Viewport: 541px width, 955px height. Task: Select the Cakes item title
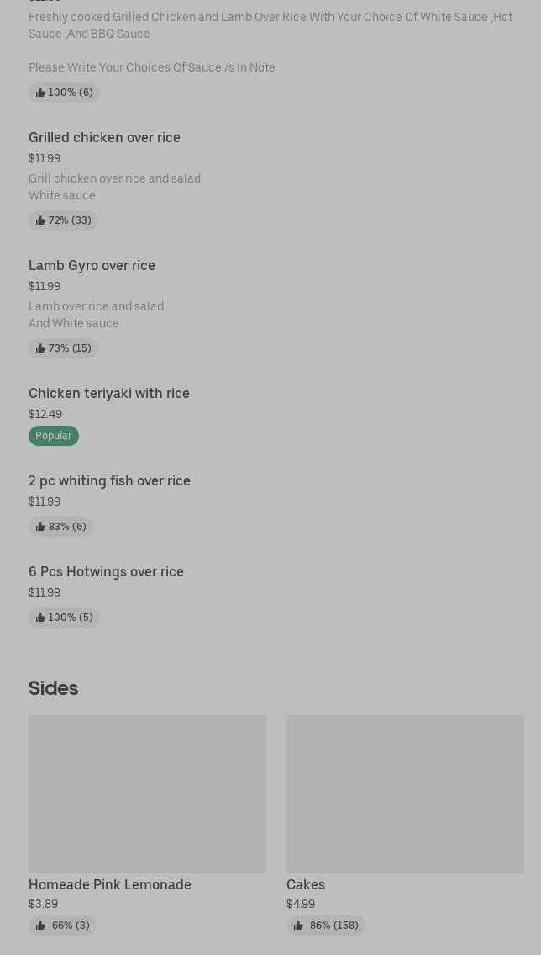coord(306,884)
